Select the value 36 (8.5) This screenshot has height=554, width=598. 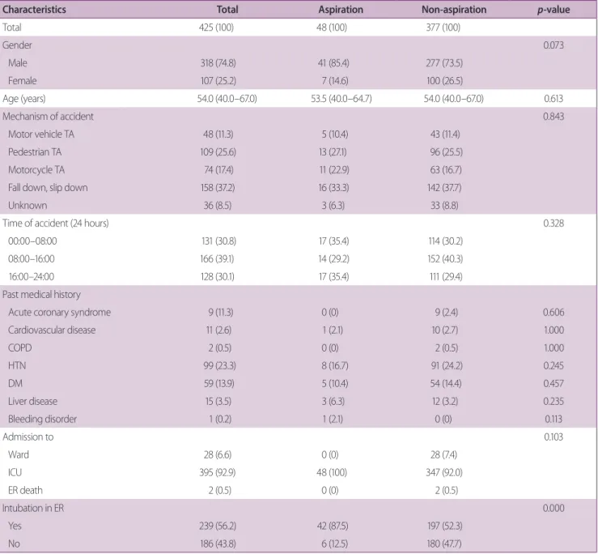click(218, 206)
